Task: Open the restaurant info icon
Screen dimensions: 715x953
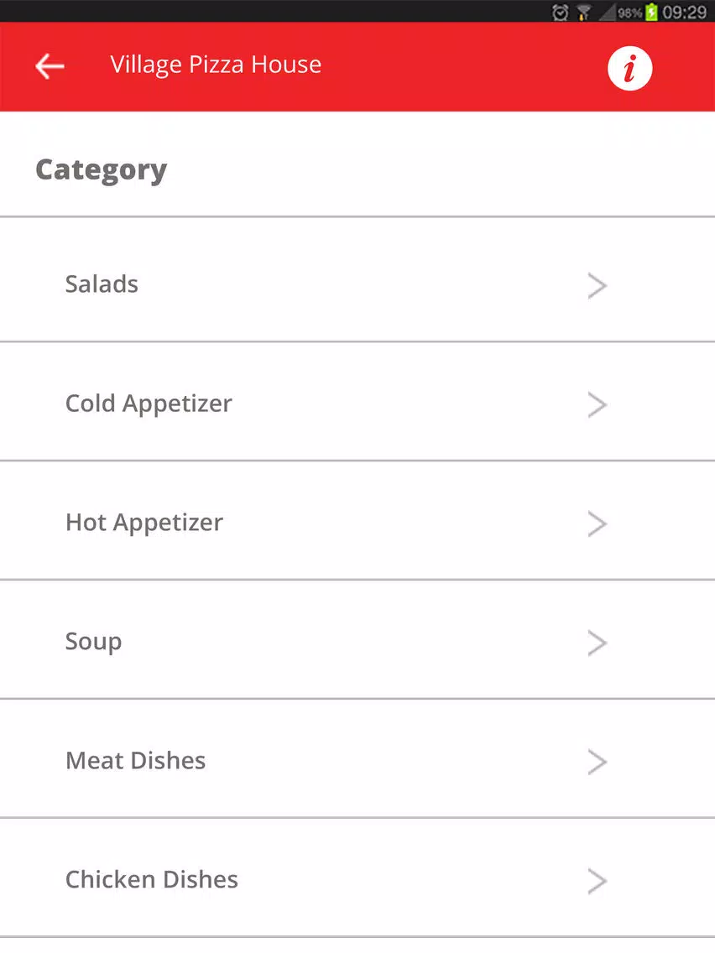Action: (x=629, y=68)
